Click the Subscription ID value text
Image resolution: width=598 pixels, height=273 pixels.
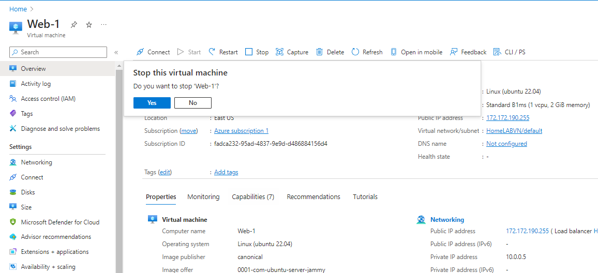[x=271, y=144]
